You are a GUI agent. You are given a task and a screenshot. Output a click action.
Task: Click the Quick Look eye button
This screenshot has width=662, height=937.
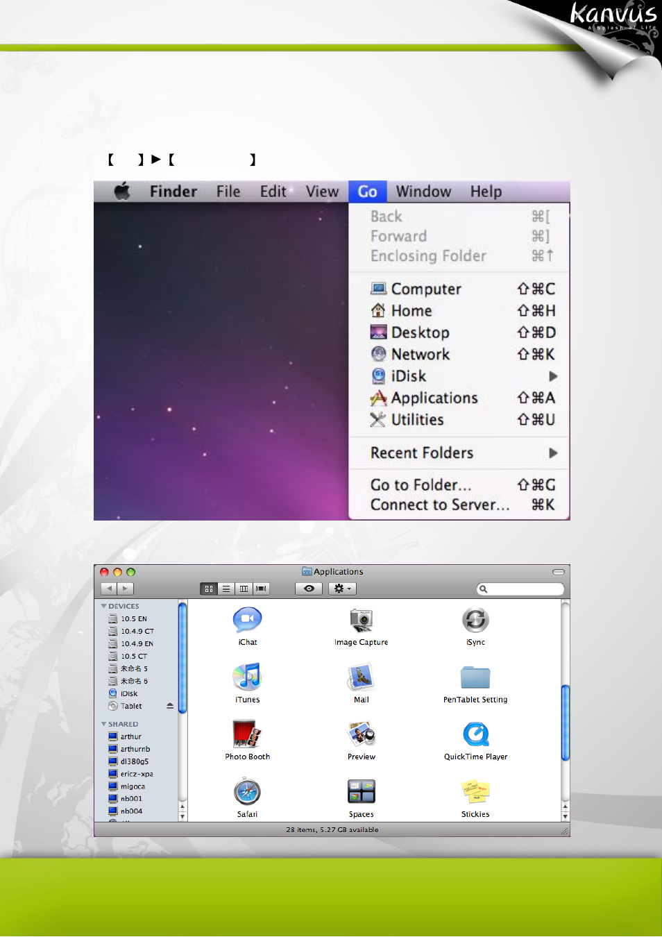click(309, 589)
